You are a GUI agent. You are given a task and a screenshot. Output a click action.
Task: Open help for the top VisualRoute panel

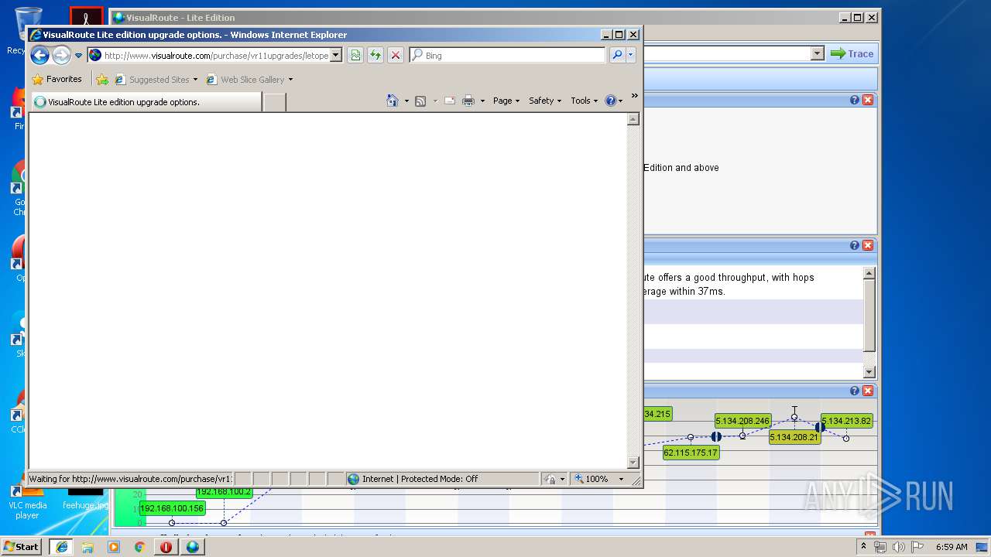tap(855, 100)
